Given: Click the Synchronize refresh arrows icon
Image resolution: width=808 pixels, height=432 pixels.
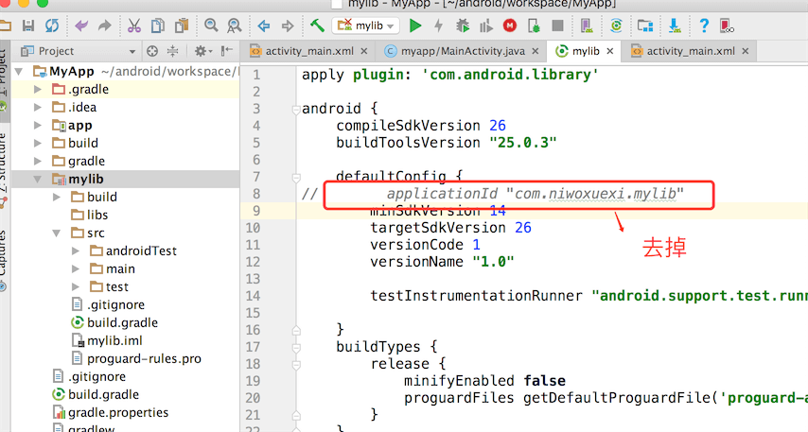Looking at the screenshot, I should 52,26.
